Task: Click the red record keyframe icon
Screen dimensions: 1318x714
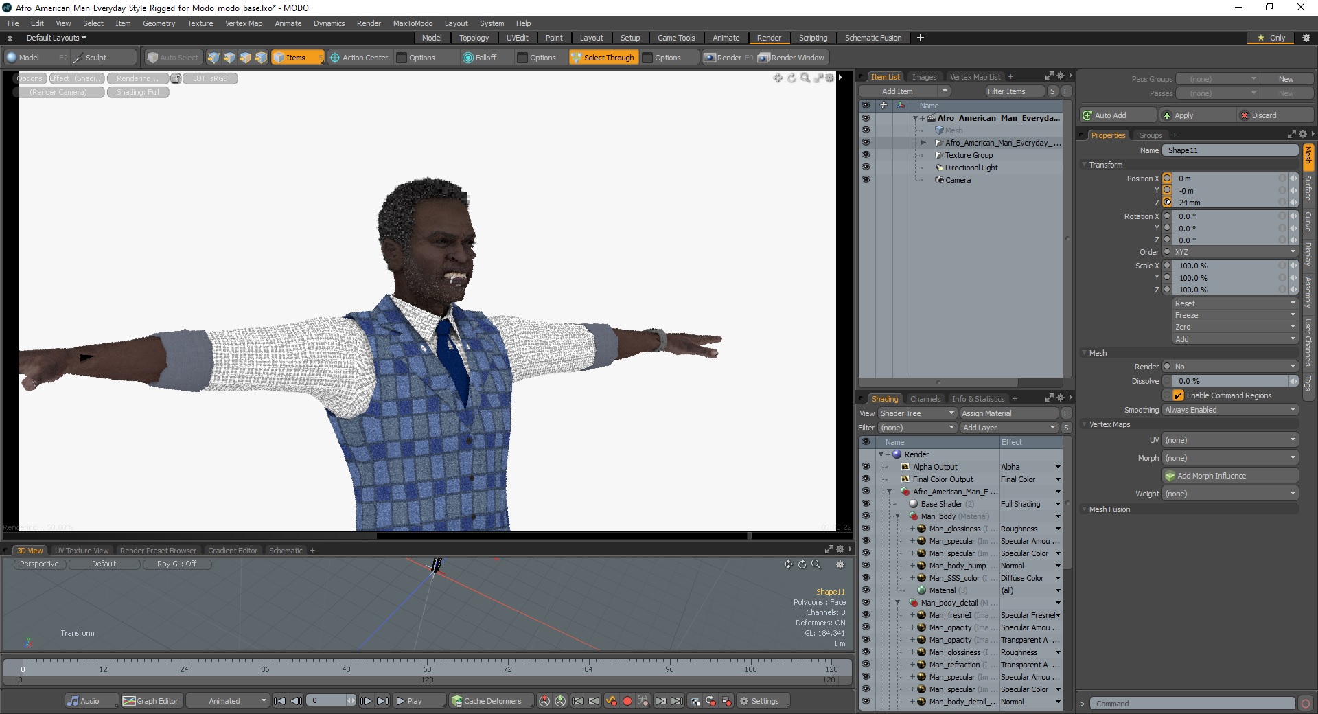Action: tap(627, 701)
